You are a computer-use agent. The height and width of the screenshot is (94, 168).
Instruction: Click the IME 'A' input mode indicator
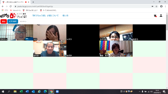124,91
